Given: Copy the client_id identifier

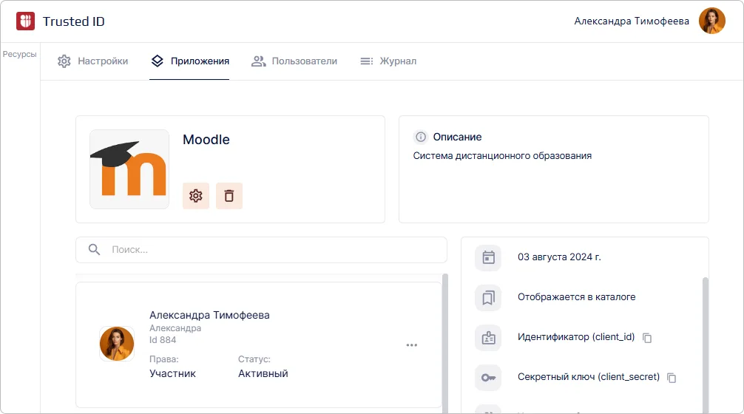Looking at the screenshot, I should (x=647, y=338).
